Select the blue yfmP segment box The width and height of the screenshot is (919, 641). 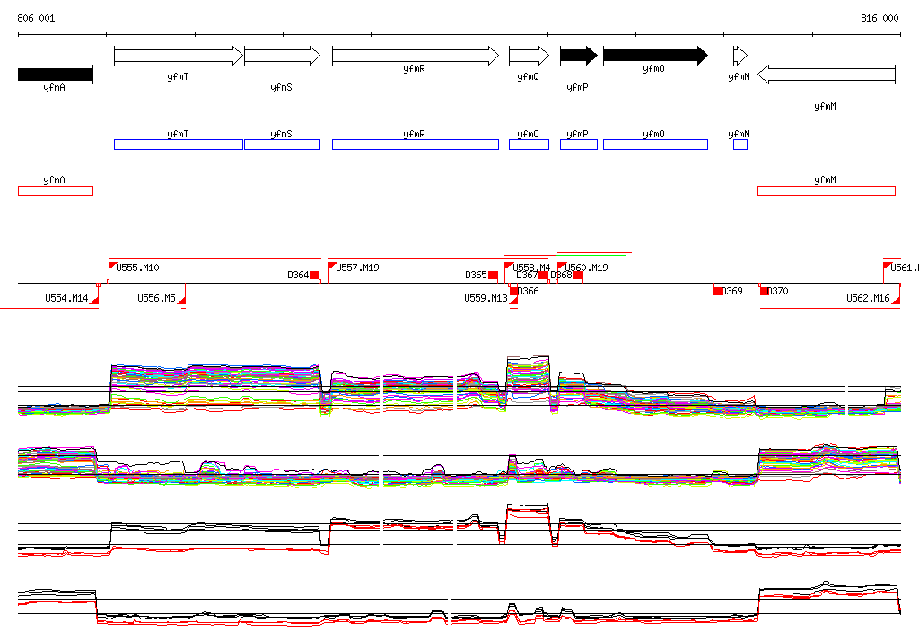pyautogui.click(x=579, y=145)
